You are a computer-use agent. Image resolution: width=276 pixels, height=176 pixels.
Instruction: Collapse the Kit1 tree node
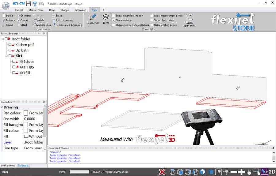pos(6,56)
